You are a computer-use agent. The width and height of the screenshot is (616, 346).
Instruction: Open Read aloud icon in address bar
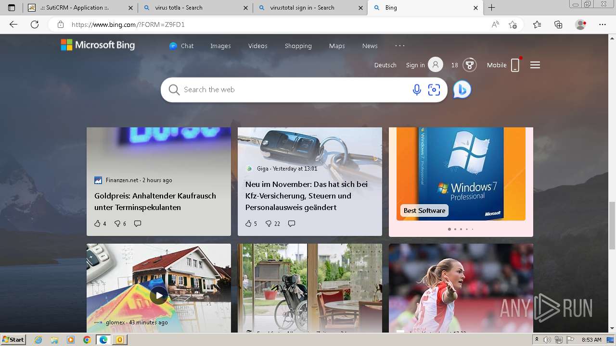pos(495,25)
